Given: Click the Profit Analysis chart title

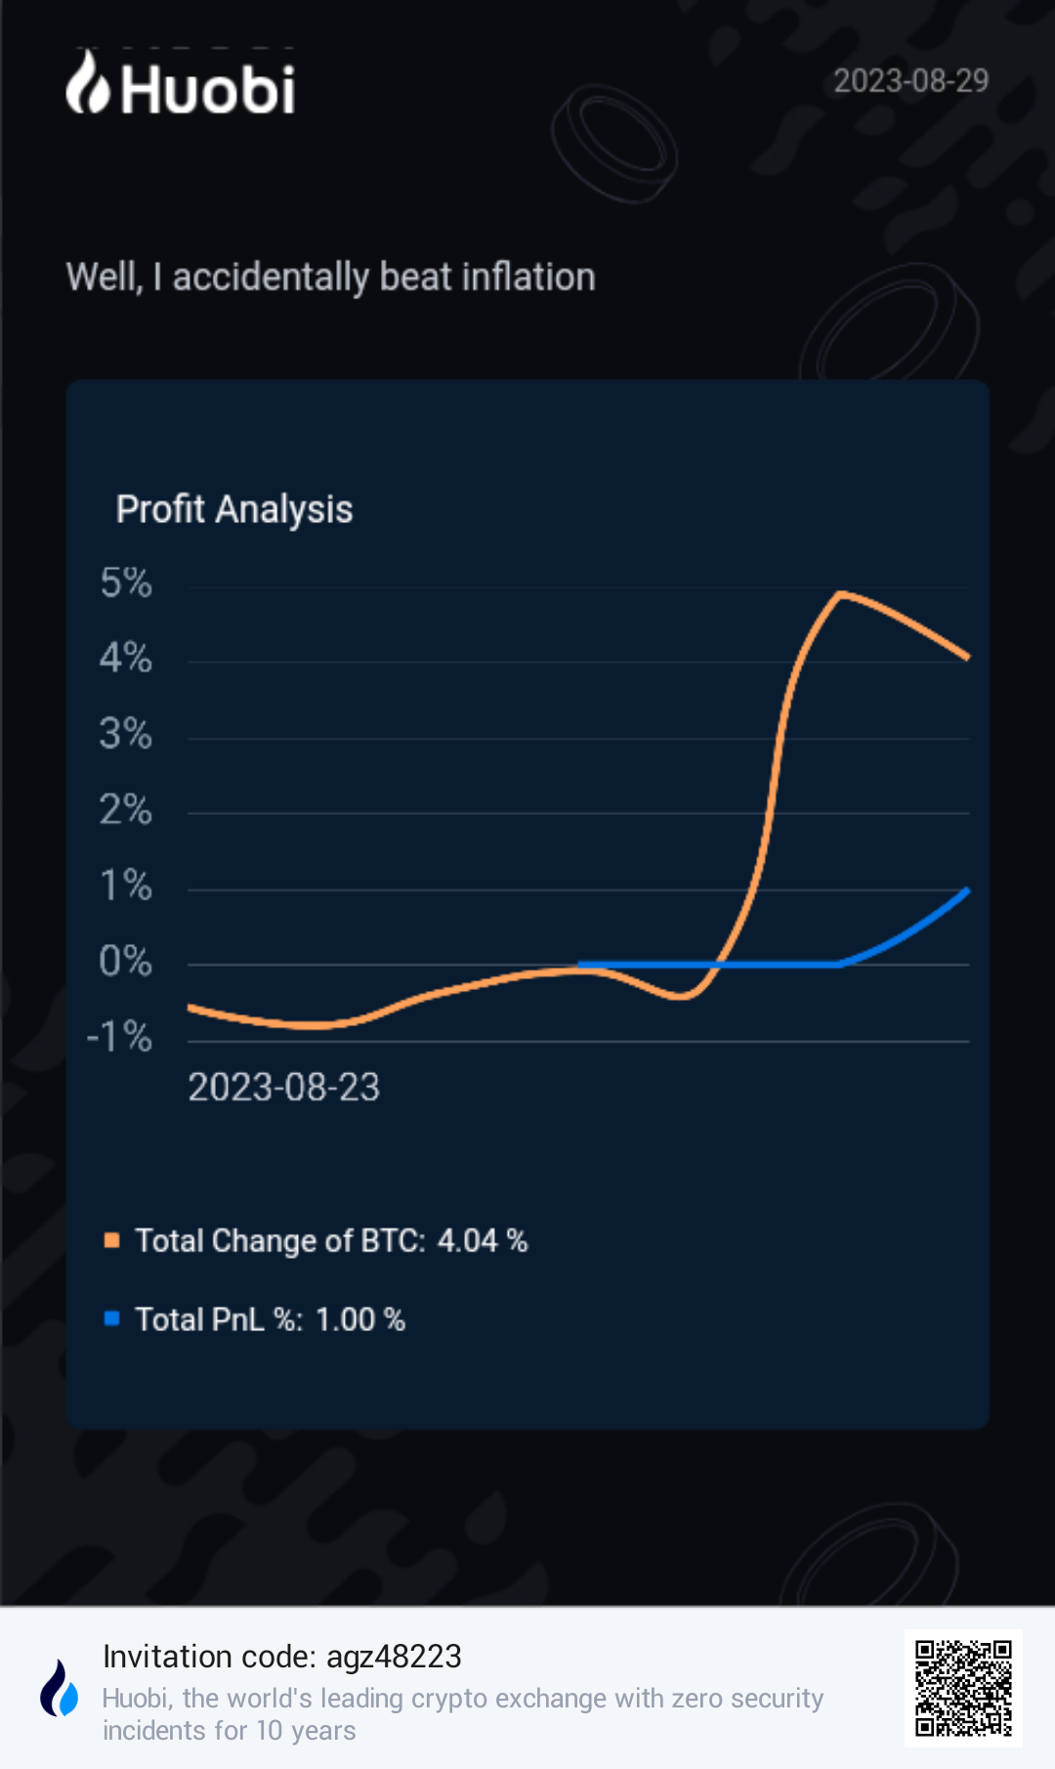Looking at the screenshot, I should pos(234,509).
